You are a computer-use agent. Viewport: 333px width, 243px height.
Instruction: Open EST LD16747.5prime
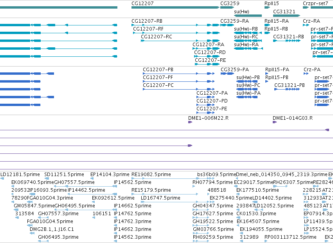pyautogui.click(x=160, y=198)
